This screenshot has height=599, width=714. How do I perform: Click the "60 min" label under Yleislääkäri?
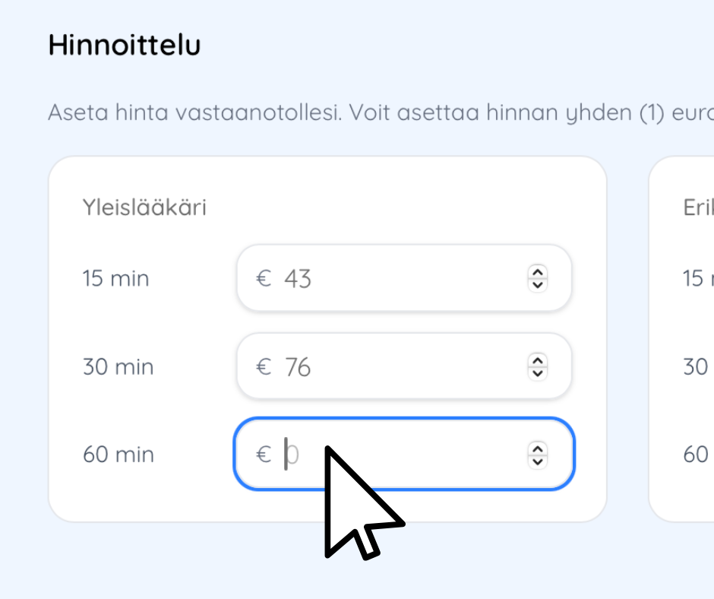[118, 455]
